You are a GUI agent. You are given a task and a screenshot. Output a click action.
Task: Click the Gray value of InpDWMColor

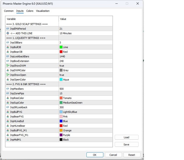(66, 70)
